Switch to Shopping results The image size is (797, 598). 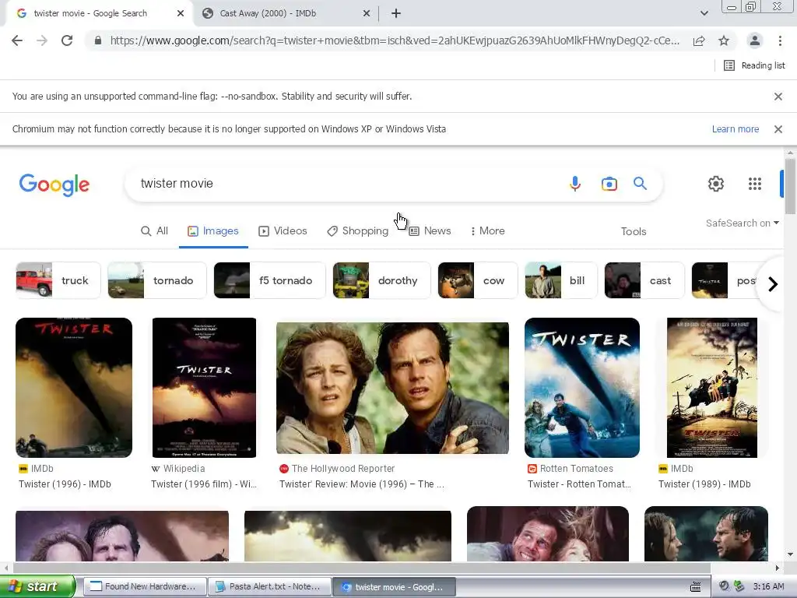[357, 230]
